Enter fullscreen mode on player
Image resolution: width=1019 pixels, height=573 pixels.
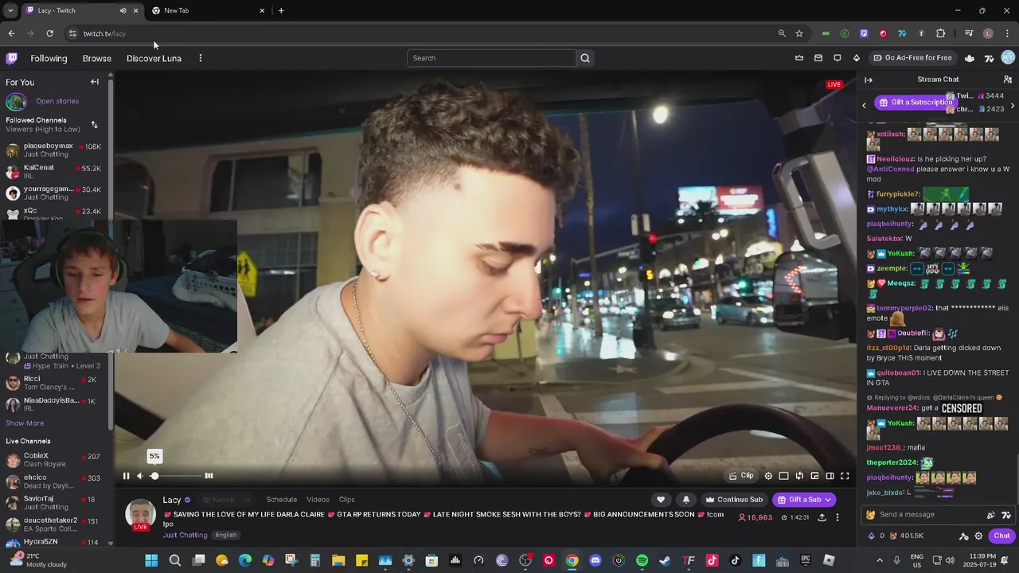845,476
